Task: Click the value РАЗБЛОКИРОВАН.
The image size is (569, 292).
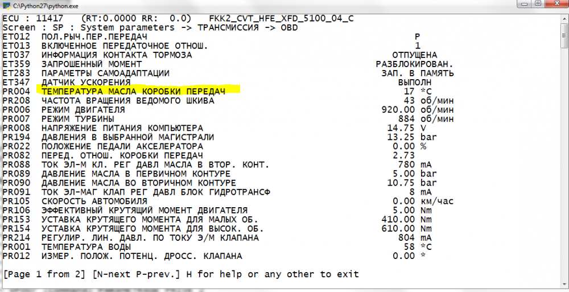Action: tap(415, 64)
